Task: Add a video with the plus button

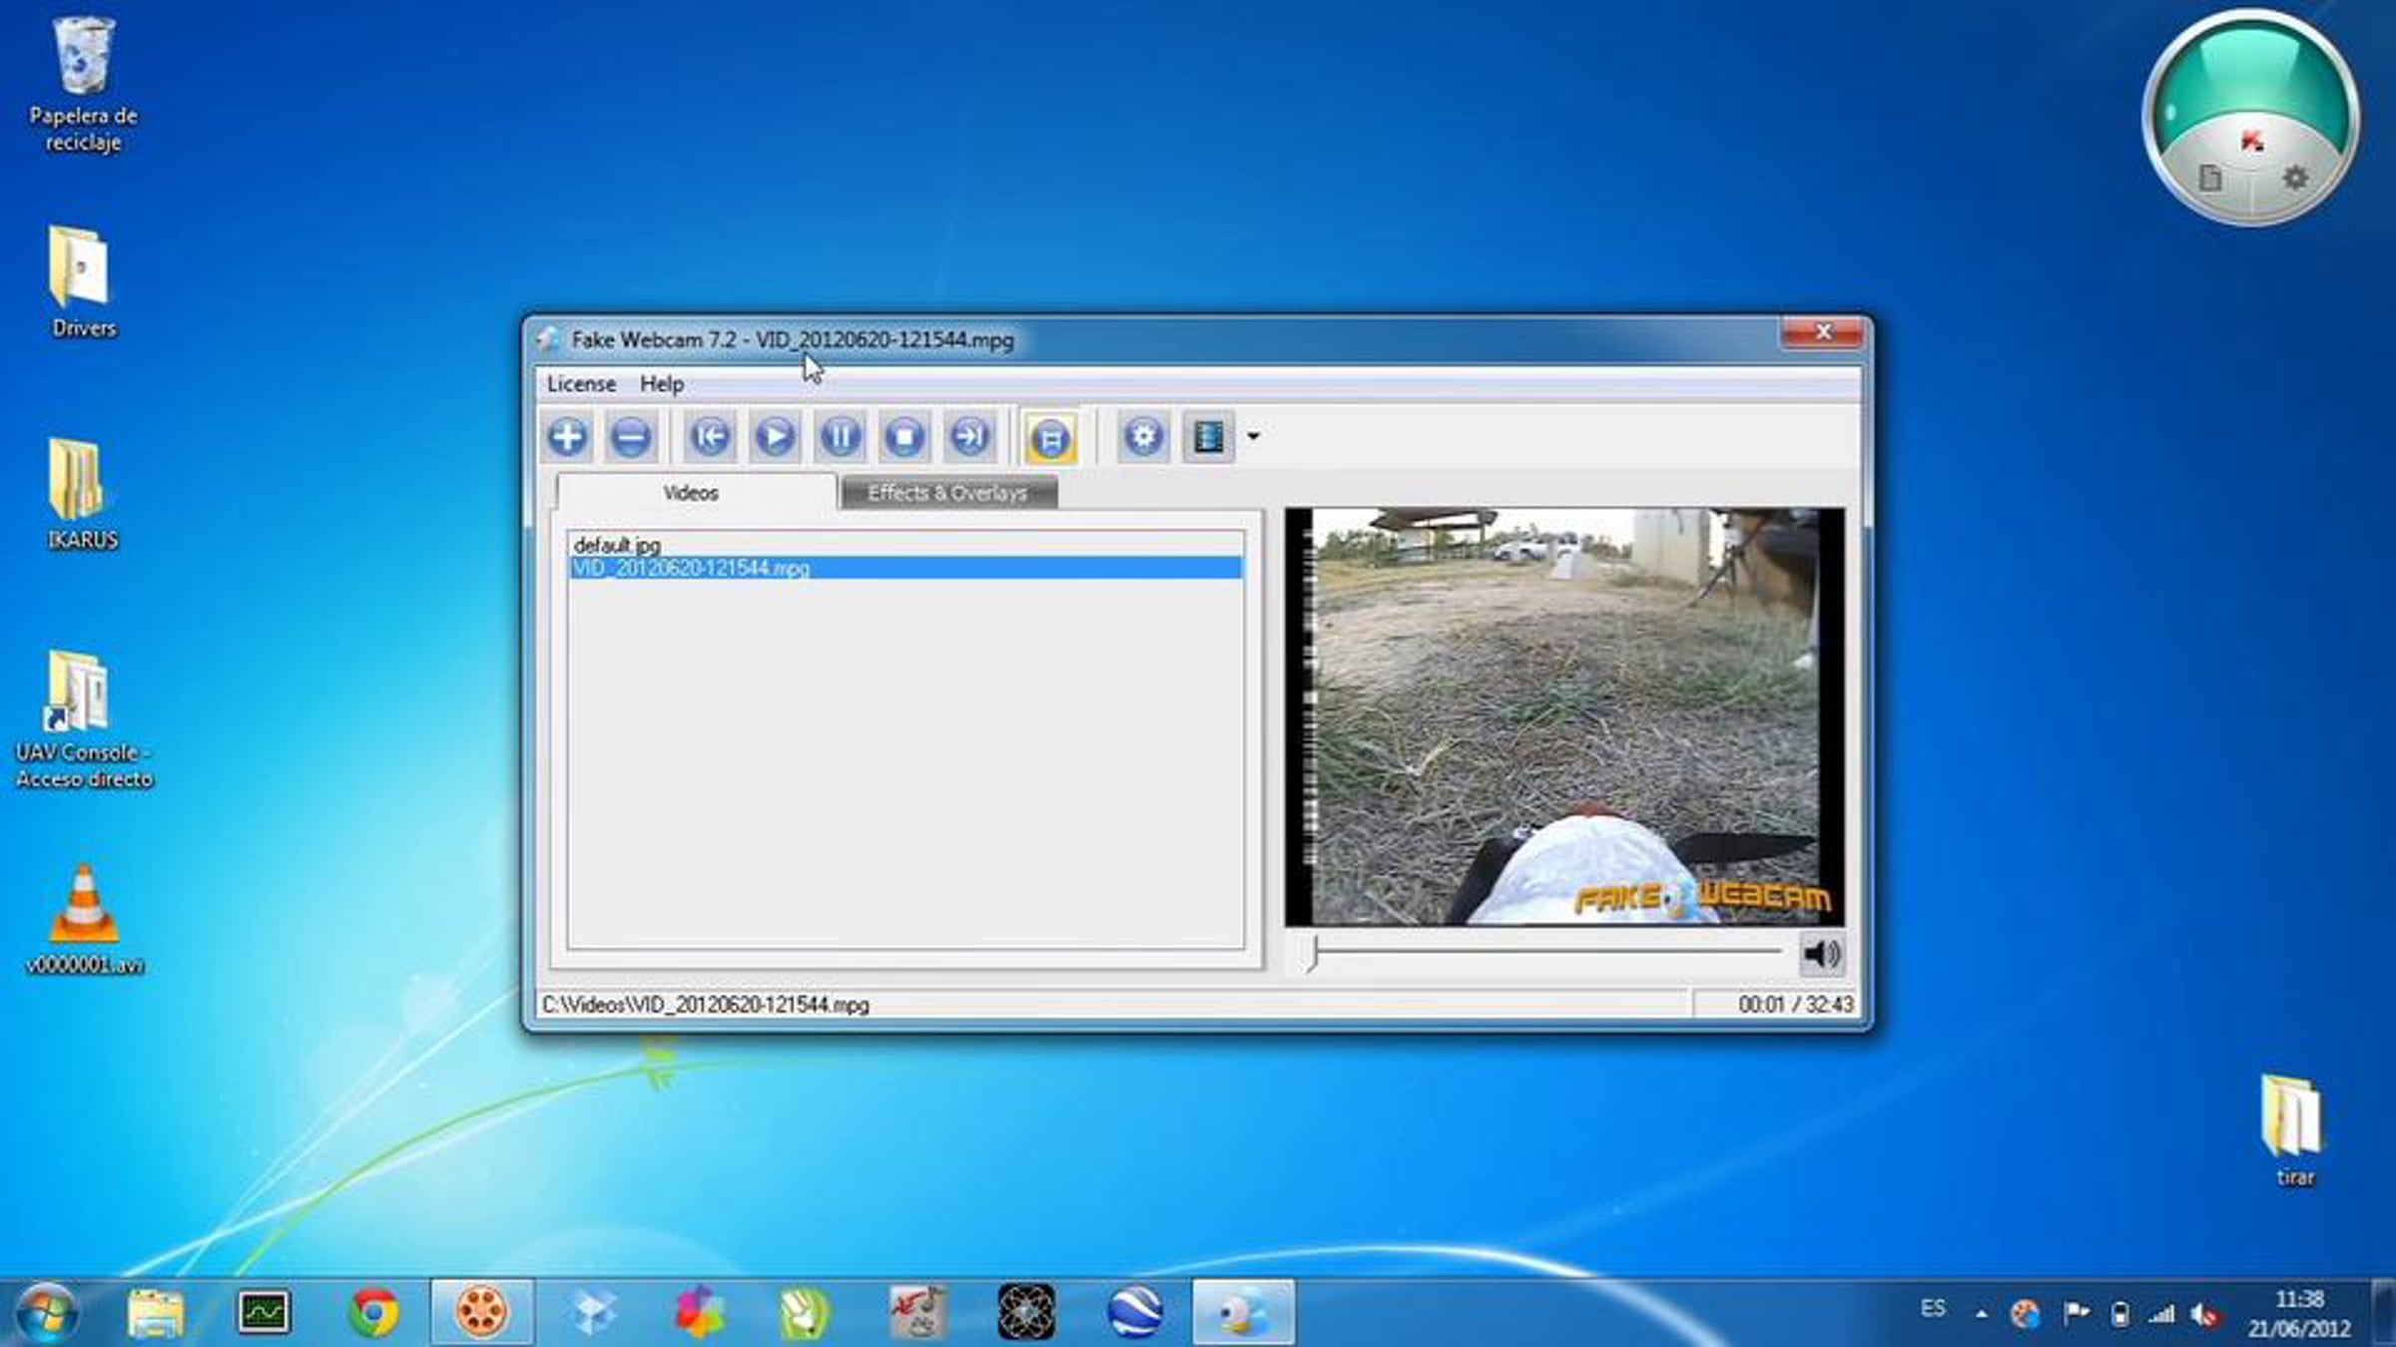Action: click(x=567, y=437)
